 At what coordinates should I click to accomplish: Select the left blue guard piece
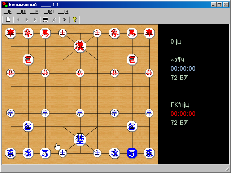pos(63,153)
